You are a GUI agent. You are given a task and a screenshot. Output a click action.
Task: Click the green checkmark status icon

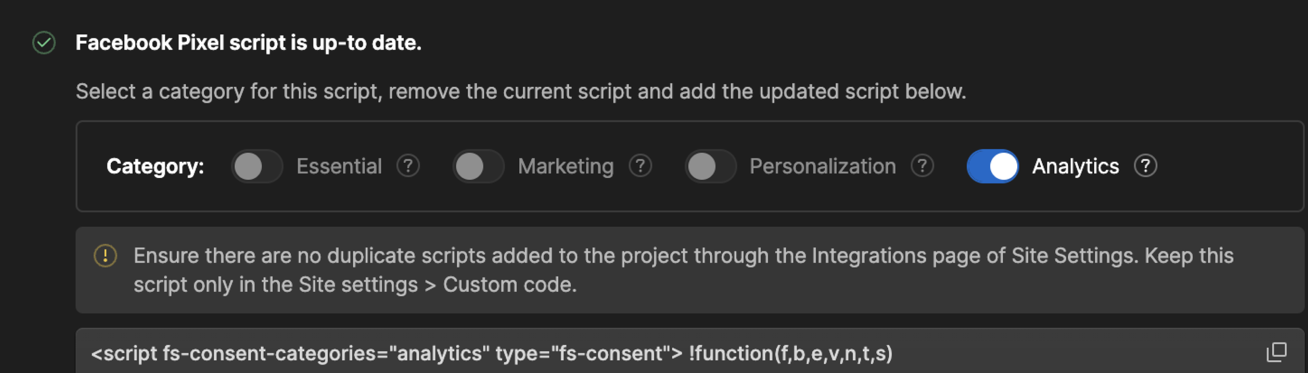pyautogui.click(x=44, y=43)
